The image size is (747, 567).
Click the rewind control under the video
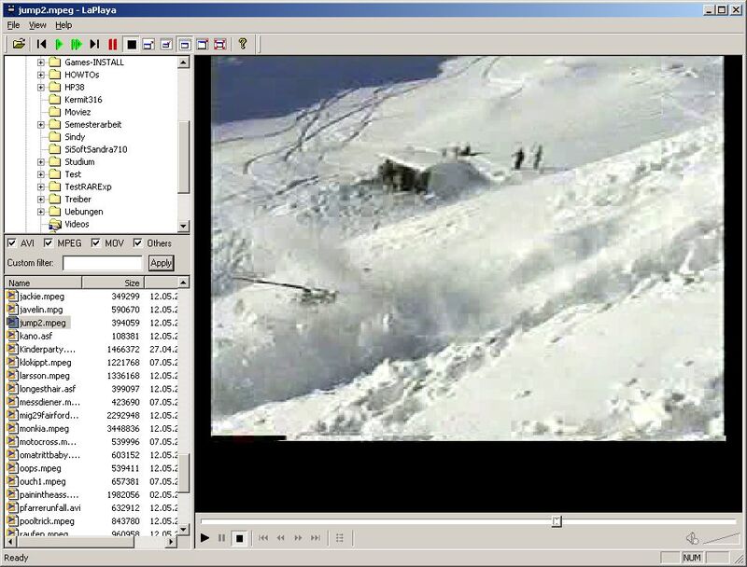tap(281, 538)
